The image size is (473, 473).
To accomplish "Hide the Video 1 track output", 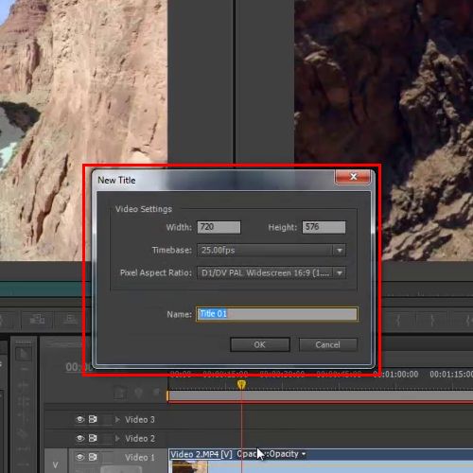I will (79, 457).
